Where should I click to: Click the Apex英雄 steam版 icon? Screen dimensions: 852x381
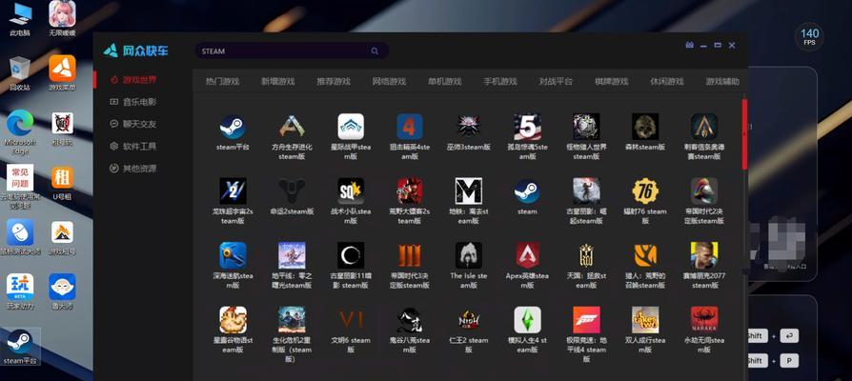(527, 255)
